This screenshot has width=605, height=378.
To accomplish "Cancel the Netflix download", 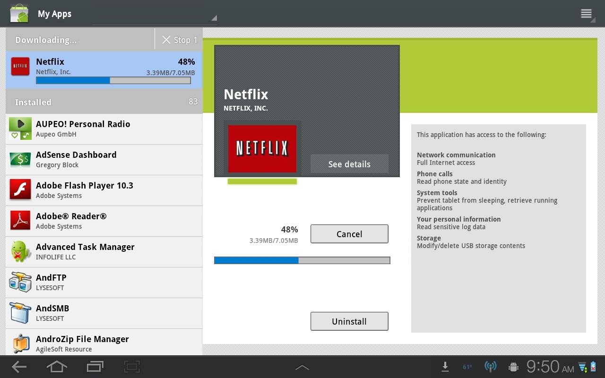I will coord(349,234).
